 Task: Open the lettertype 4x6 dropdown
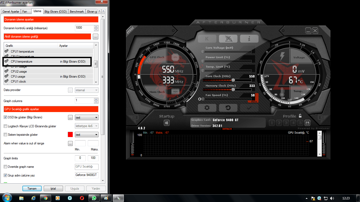(87, 126)
